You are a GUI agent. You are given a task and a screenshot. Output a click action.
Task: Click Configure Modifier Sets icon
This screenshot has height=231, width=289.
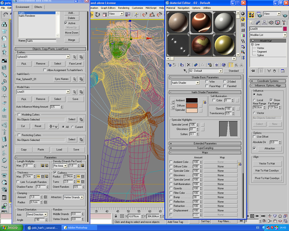coord(282,71)
